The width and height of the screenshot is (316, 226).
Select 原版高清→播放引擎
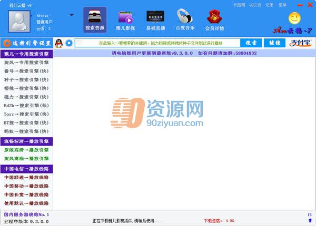click(27, 150)
